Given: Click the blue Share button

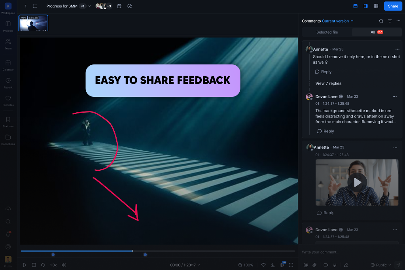Looking at the screenshot, I should coord(393,6).
